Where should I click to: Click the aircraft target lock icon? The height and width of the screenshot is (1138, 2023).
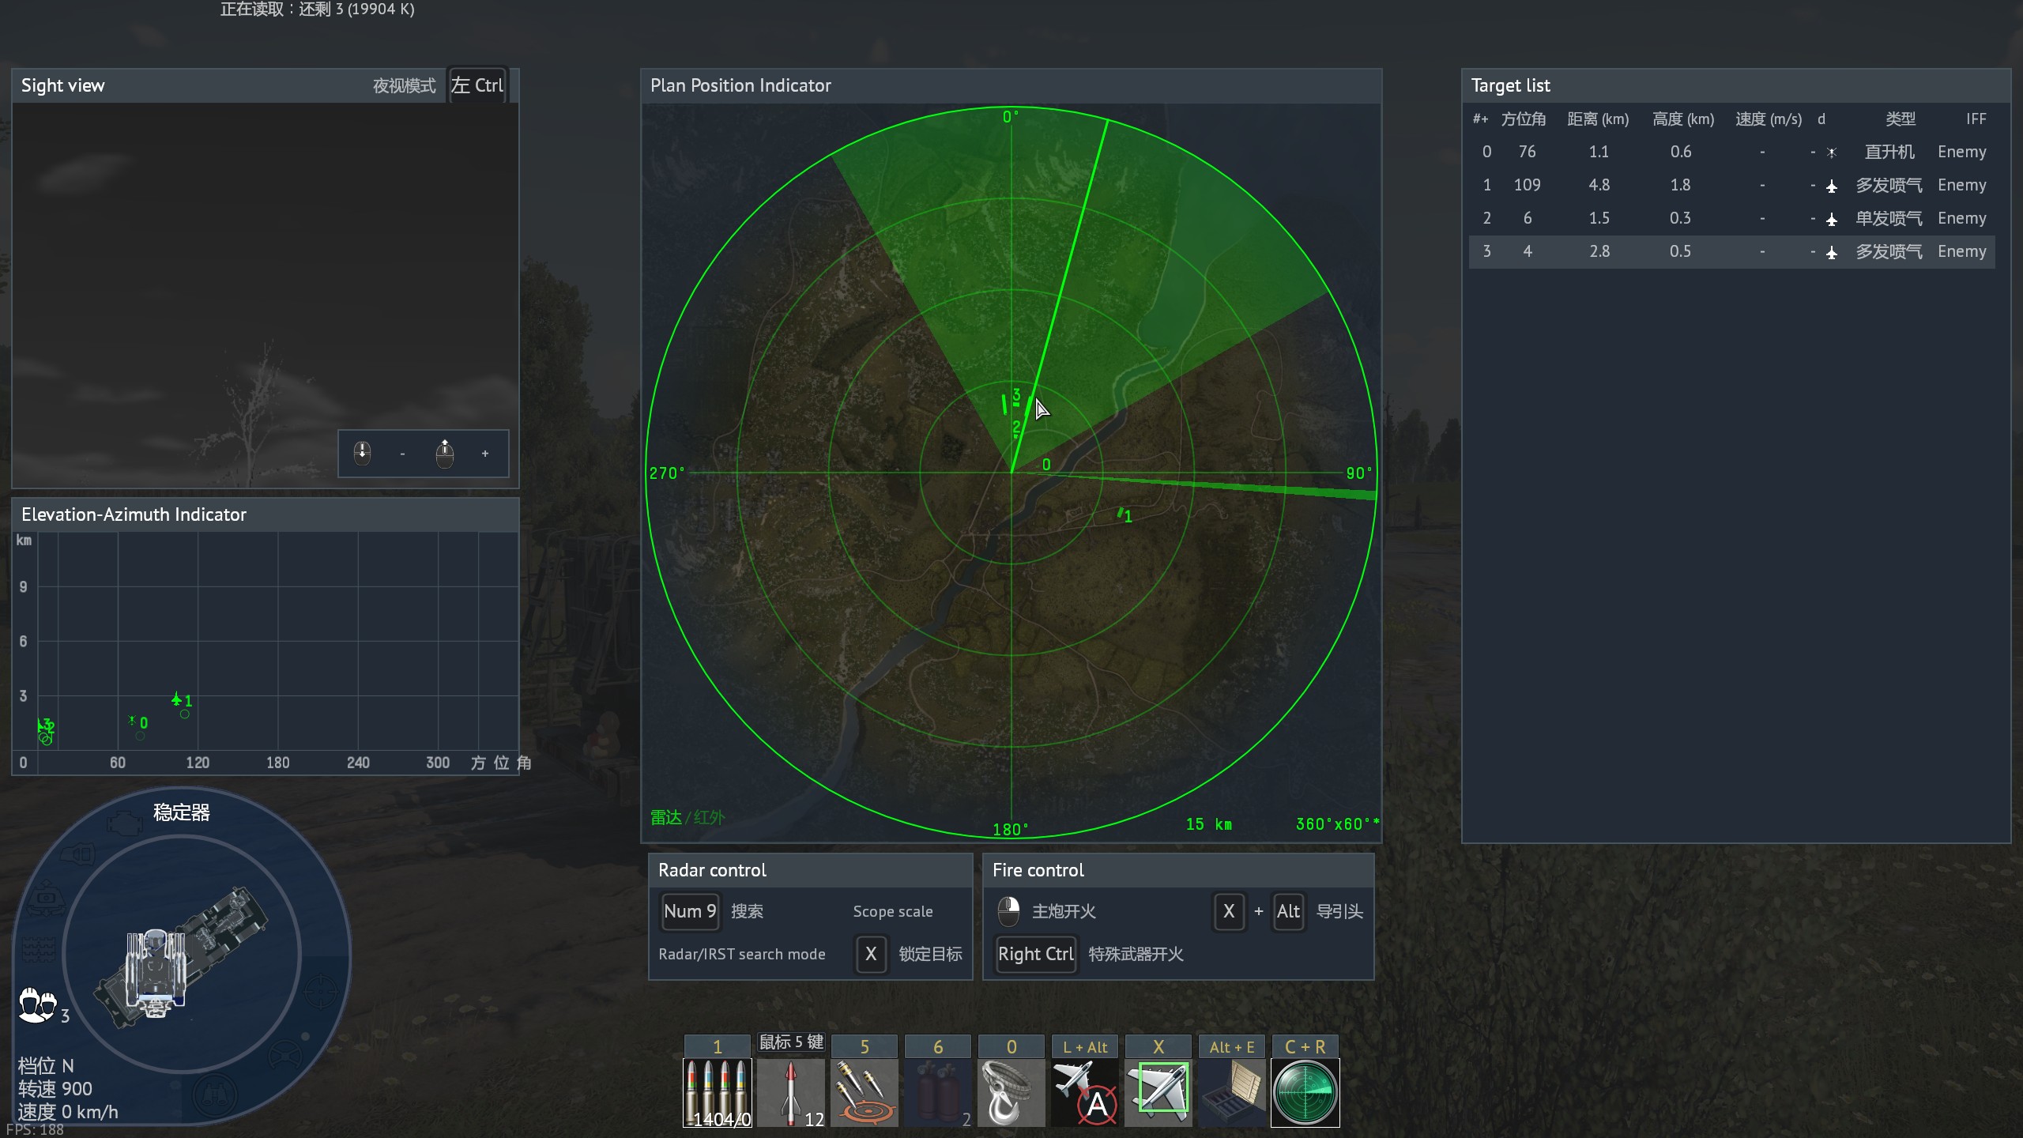1158,1092
